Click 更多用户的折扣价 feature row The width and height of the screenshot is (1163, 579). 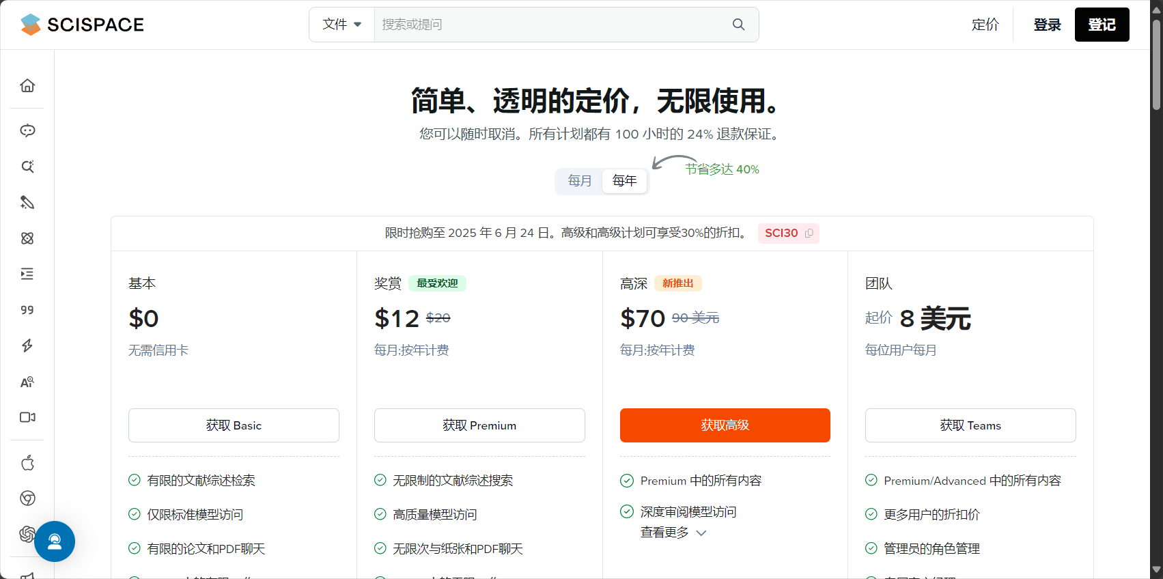tap(923, 515)
